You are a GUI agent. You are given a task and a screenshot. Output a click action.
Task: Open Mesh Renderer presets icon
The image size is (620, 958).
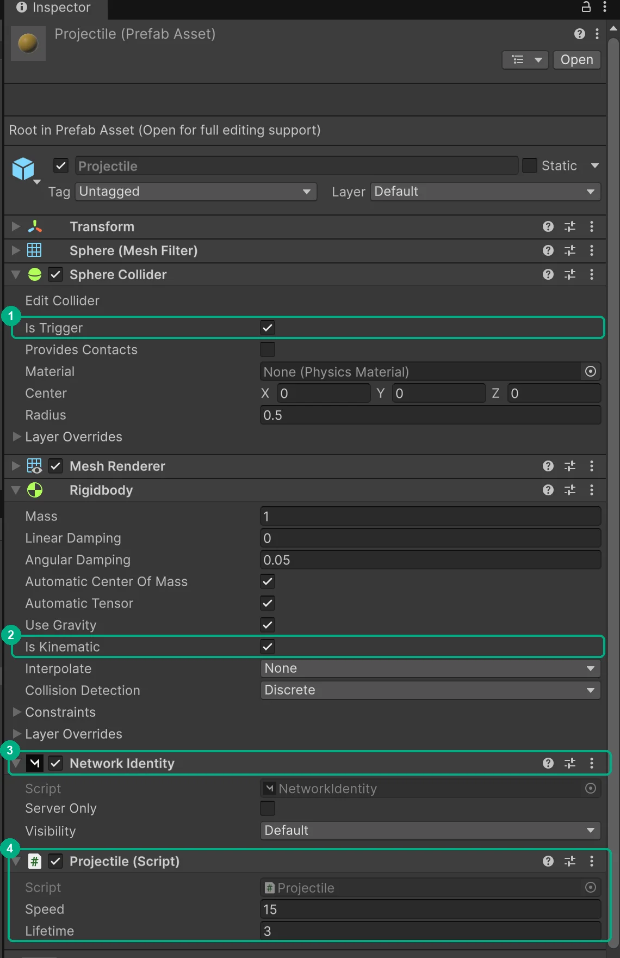tap(570, 466)
